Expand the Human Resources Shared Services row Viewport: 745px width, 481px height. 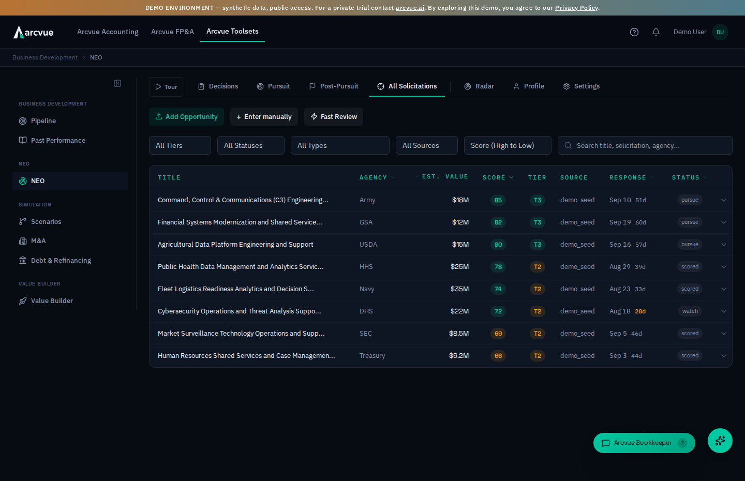(x=724, y=356)
